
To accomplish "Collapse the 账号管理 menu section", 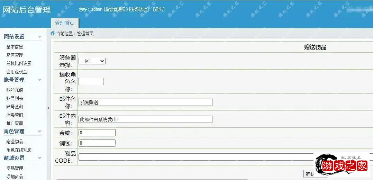I will (x=39, y=80).
